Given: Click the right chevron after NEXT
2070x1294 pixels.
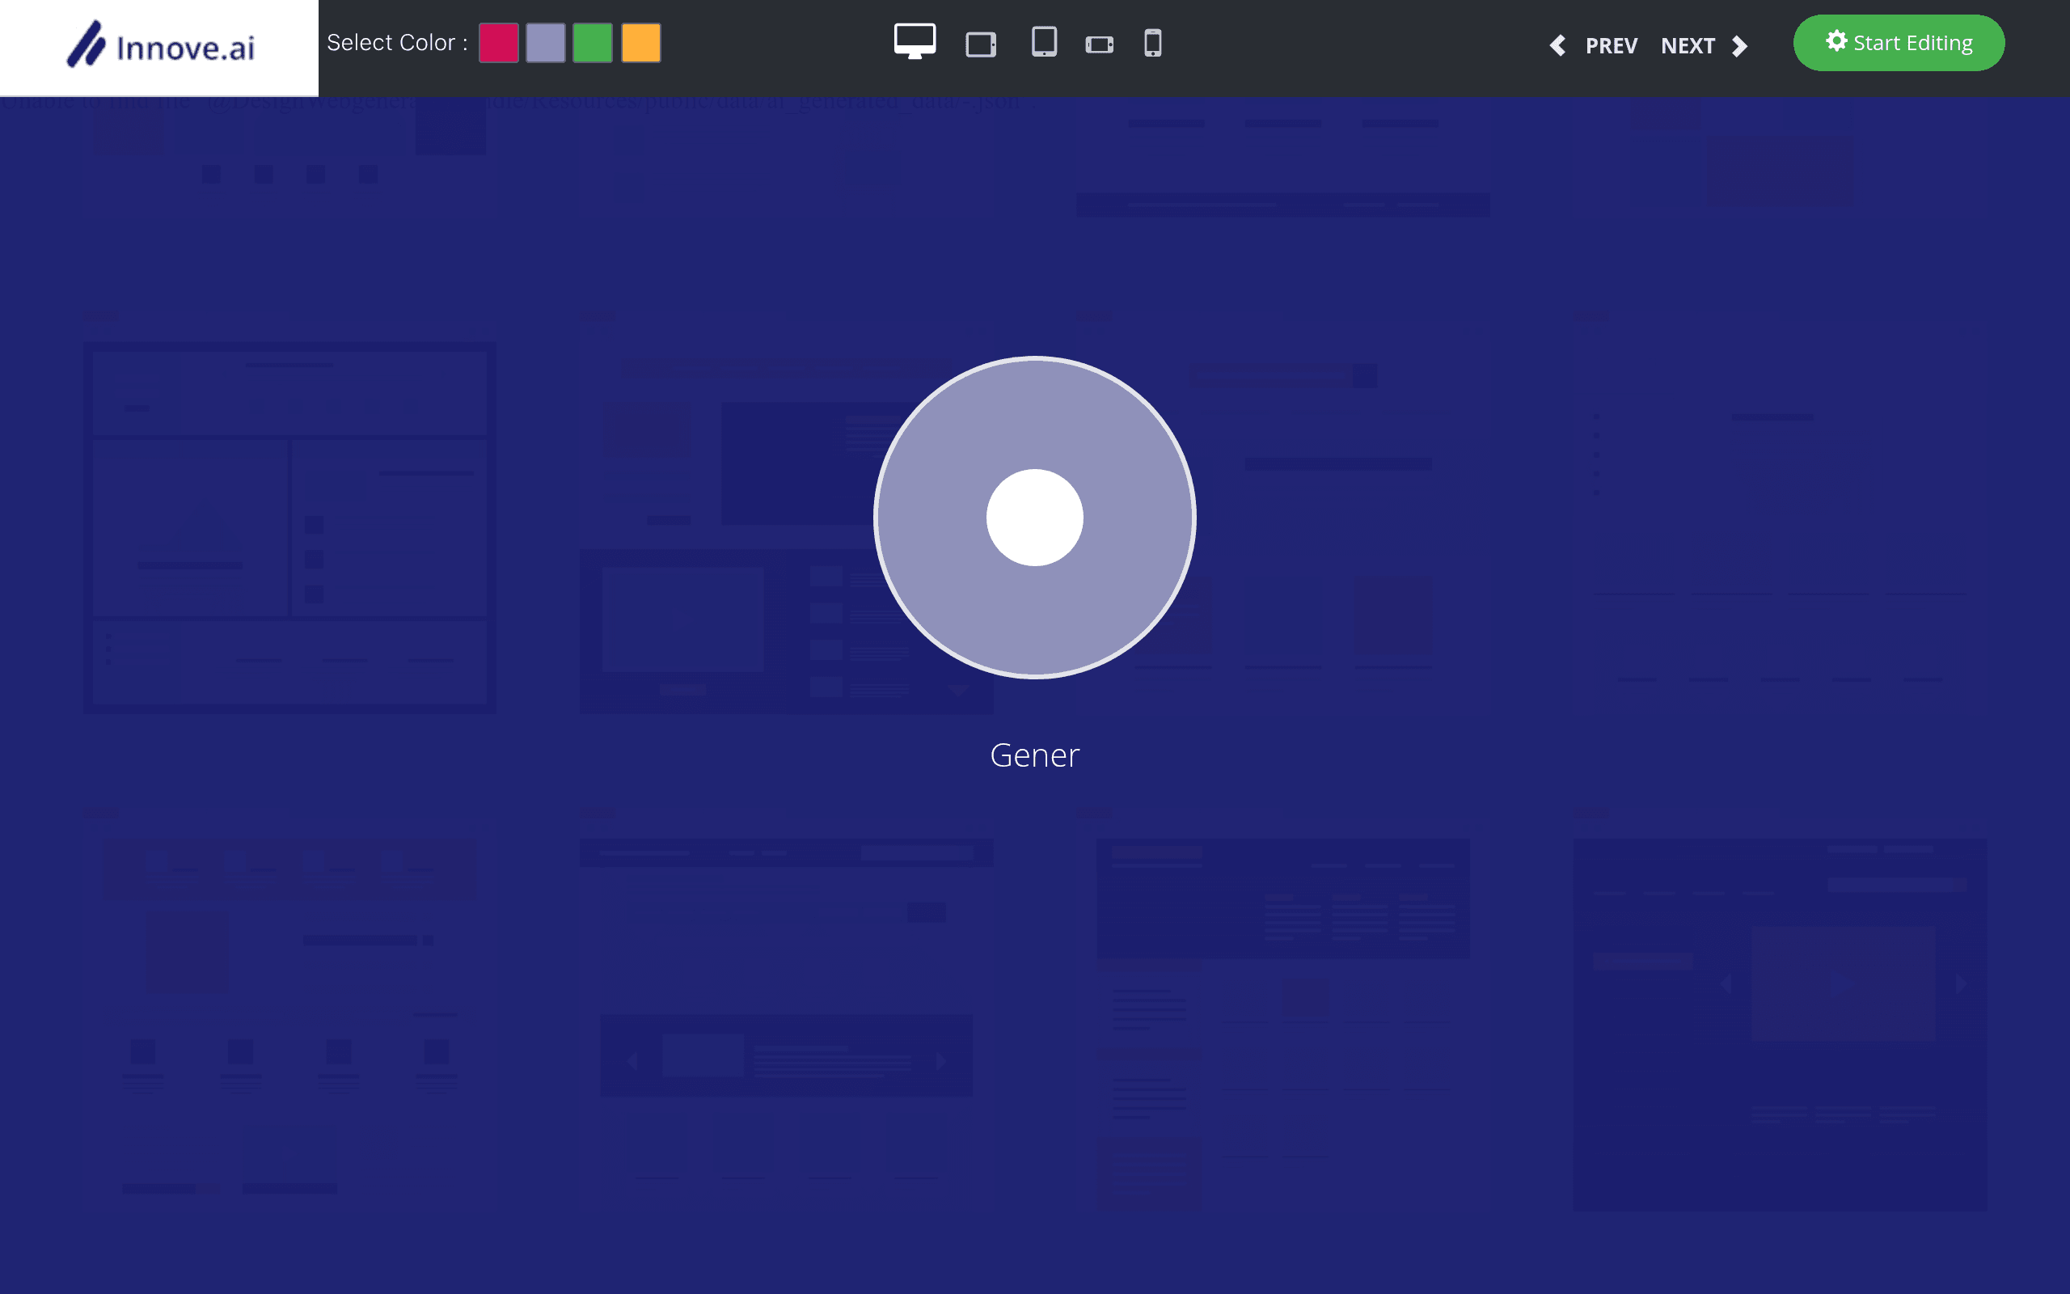Looking at the screenshot, I should (x=1739, y=45).
